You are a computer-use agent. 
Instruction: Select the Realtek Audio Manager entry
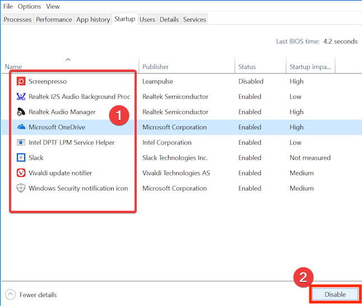[62, 112]
